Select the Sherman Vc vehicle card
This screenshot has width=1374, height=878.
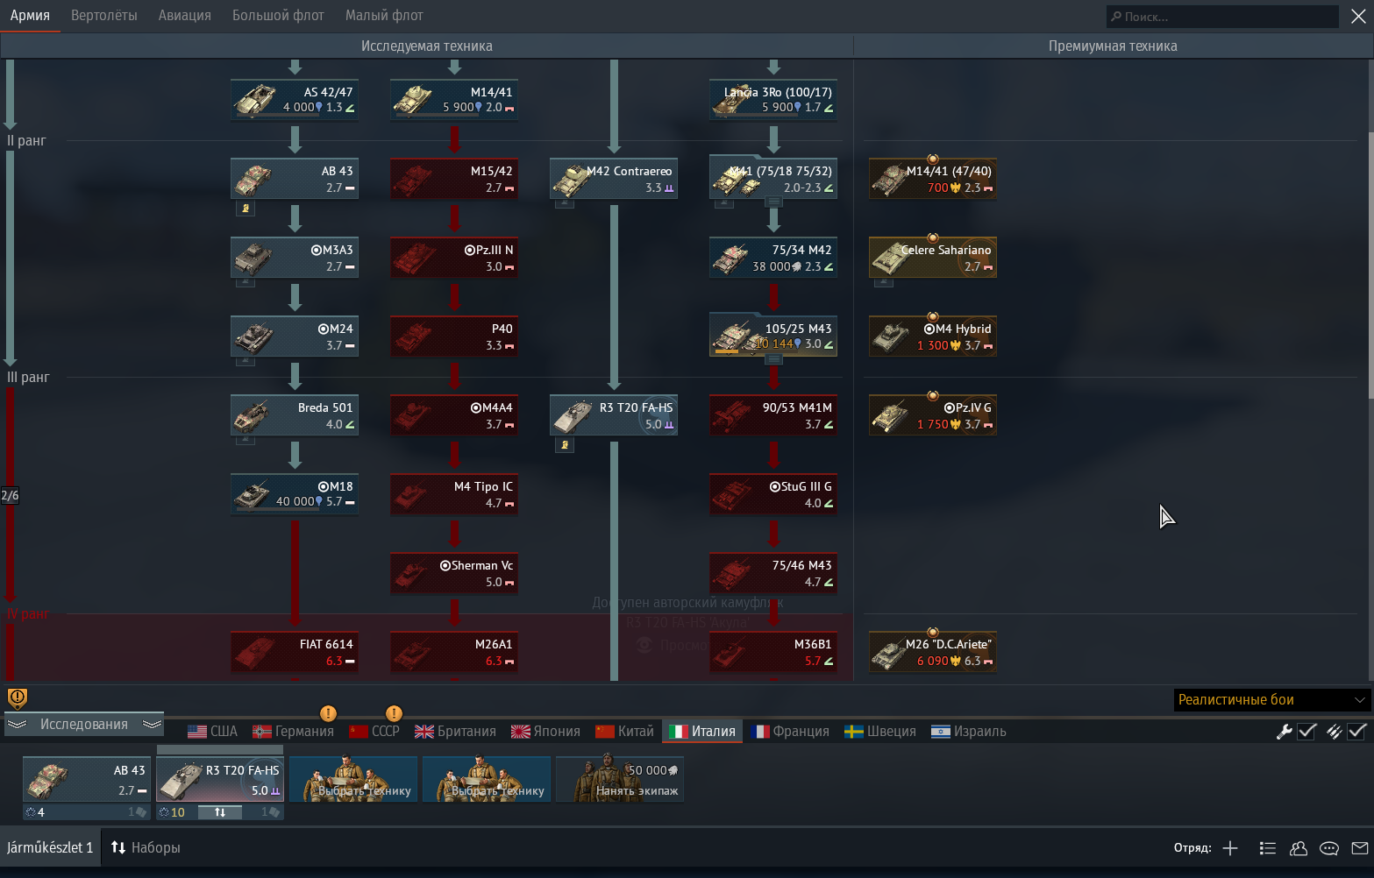point(454,573)
